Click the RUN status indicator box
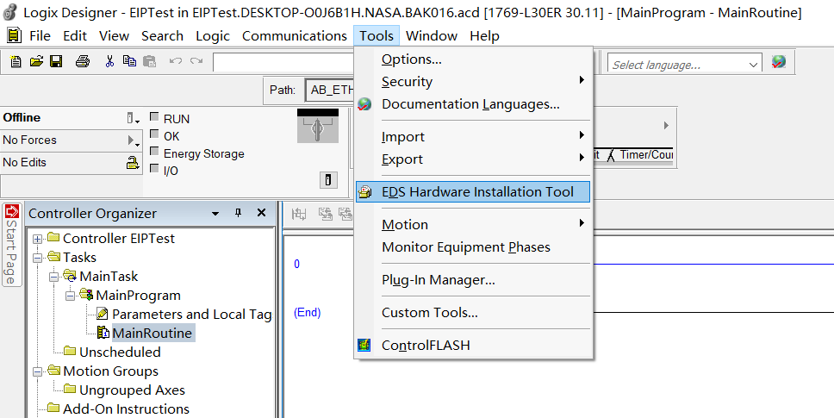This screenshot has height=418, width=834. [154, 116]
